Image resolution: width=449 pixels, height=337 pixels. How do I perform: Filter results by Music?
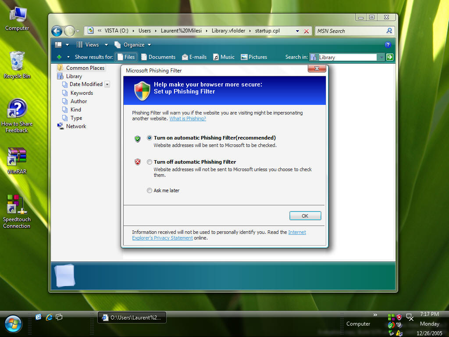tap(224, 57)
